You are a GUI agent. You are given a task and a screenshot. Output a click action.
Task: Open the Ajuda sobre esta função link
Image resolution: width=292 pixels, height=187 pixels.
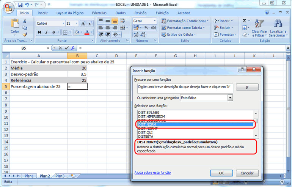(x=152, y=173)
